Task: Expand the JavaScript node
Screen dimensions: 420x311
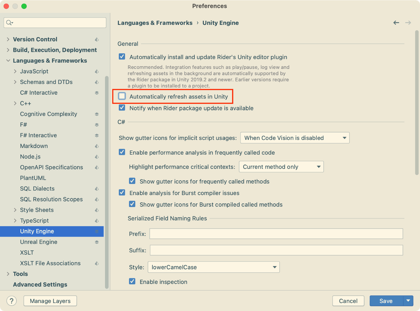Action: pos(15,71)
